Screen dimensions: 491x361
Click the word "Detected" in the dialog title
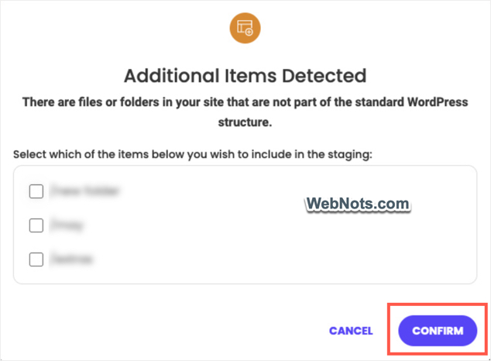coord(324,76)
